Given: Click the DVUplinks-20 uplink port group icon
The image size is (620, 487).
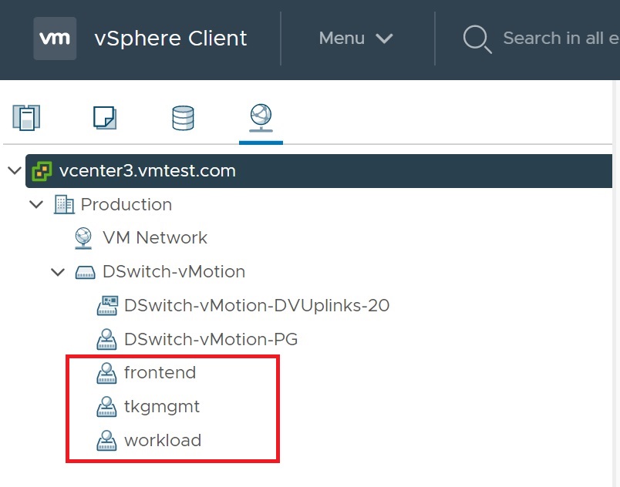Looking at the screenshot, I should [106, 306].
